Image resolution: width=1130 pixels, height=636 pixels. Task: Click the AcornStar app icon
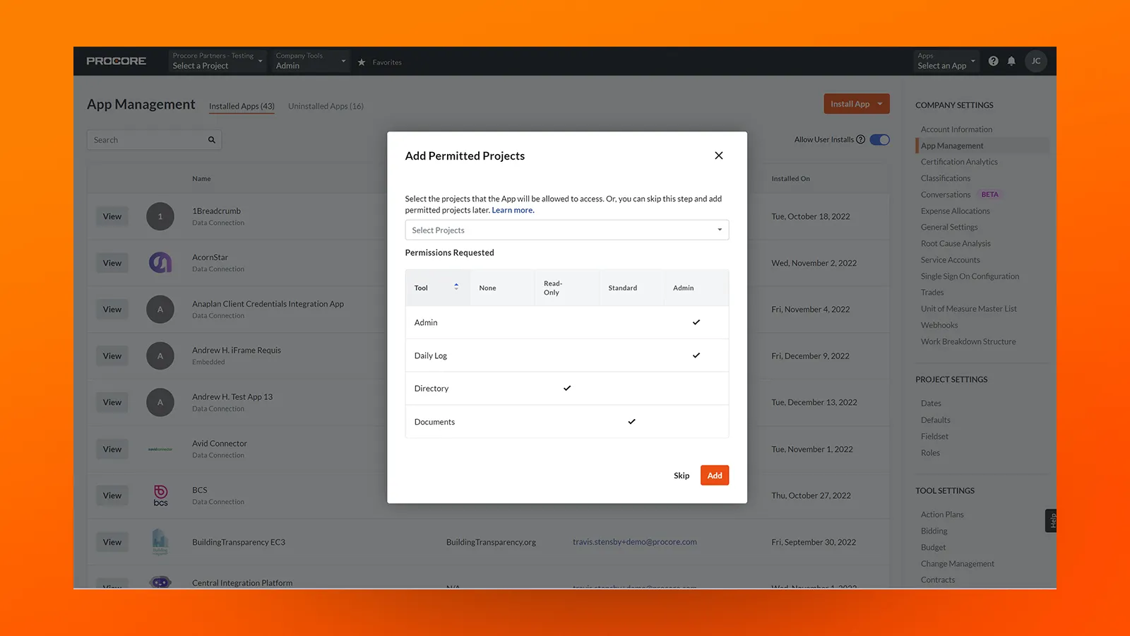pyautogui.click(x=160, y=262)
